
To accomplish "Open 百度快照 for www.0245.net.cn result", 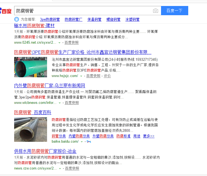I will (72, 43).
